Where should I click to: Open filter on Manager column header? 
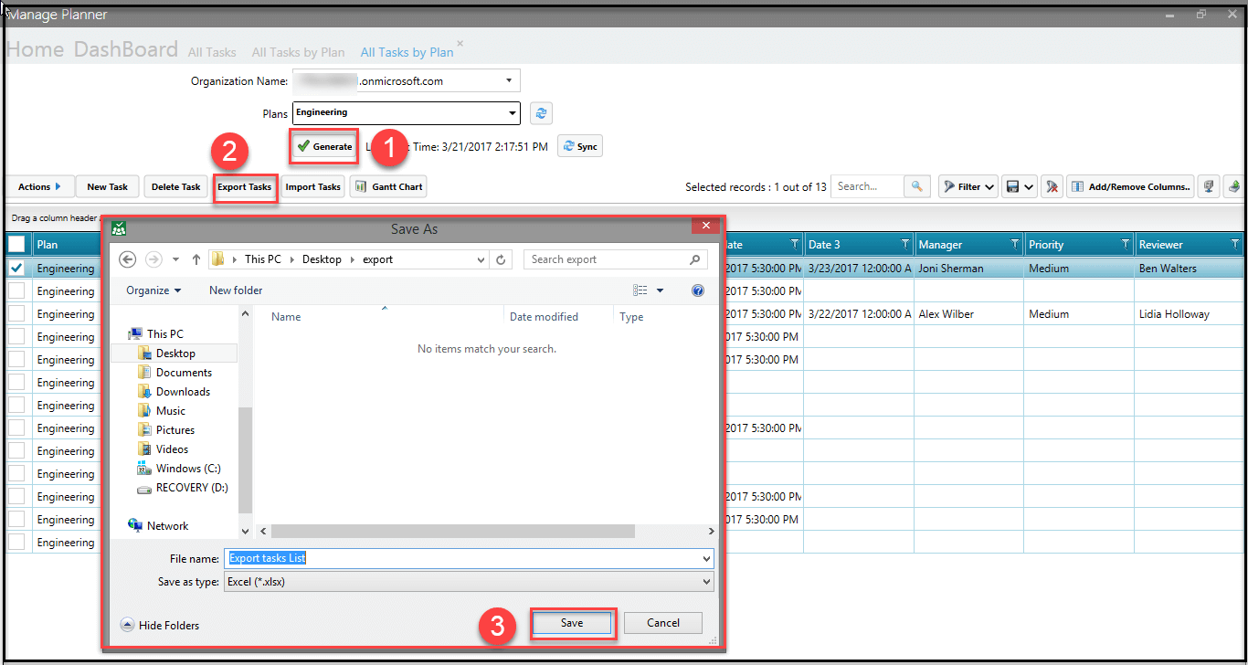coord(1015,245)
